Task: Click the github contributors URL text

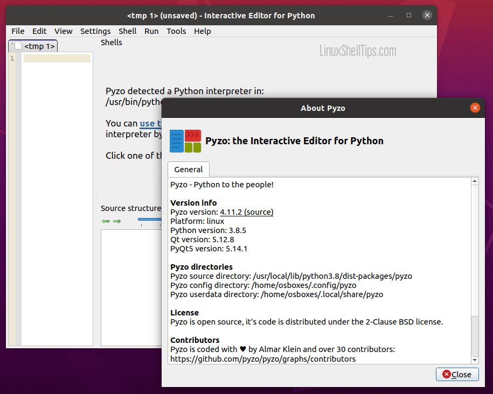Action: pos(263,359)
